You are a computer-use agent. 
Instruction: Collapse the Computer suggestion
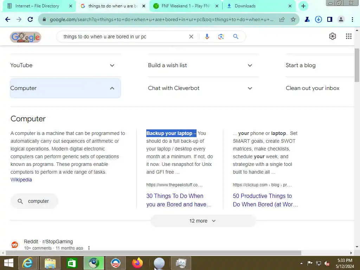65,88
